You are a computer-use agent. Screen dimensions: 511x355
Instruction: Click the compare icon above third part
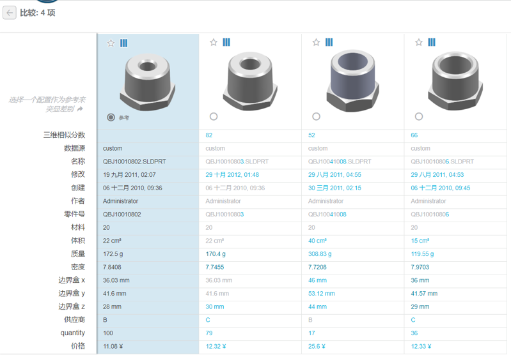click(x=329, y=43)
